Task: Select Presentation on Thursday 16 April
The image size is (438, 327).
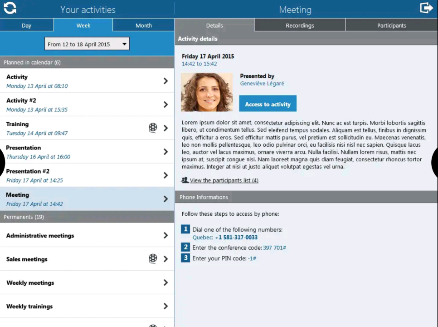Action: (x=87, y=152)
